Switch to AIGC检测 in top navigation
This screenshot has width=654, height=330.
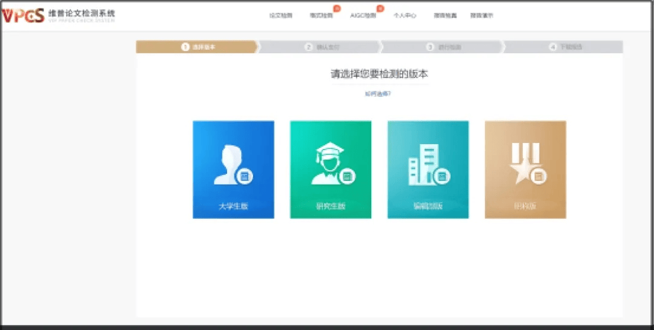point(363,15)
